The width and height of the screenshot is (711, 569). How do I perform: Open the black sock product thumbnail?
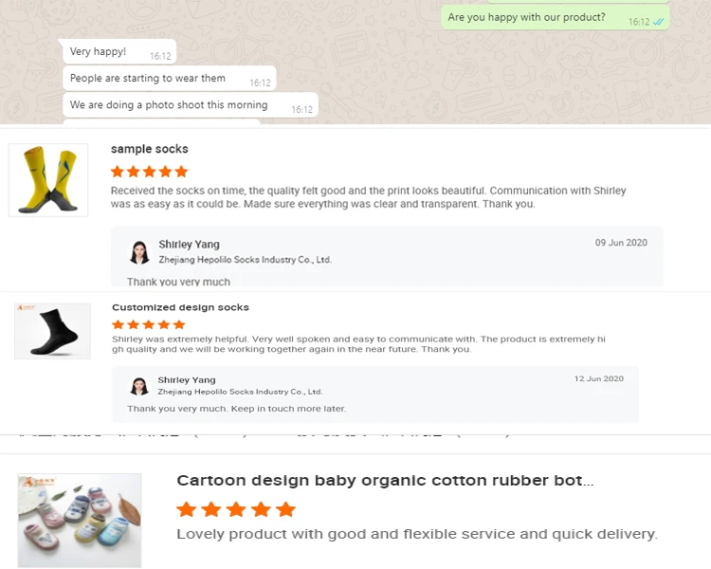click(x=52, y=330)
